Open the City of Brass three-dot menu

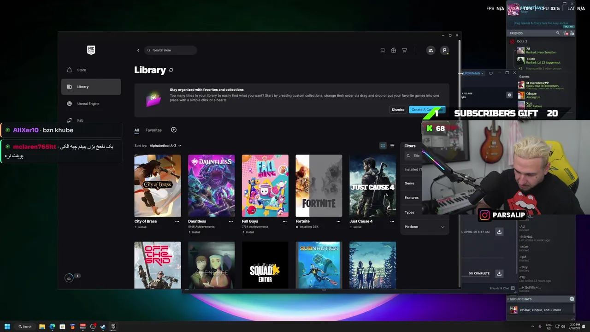pyautogui.click(x=177, y=221)
